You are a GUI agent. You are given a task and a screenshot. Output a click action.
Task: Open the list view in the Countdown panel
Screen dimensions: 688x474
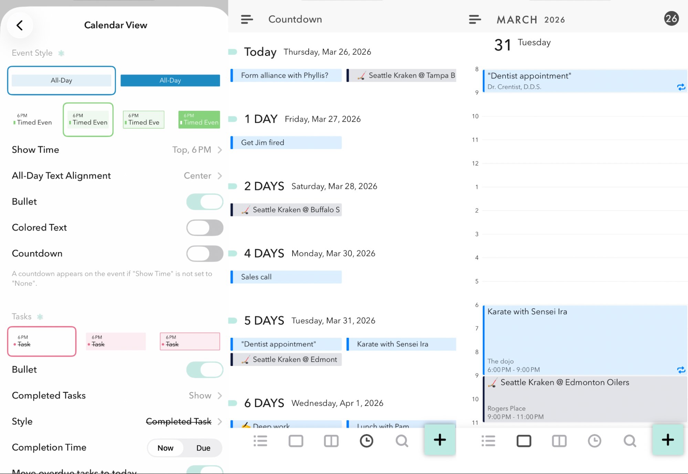(x=261, y=441)
